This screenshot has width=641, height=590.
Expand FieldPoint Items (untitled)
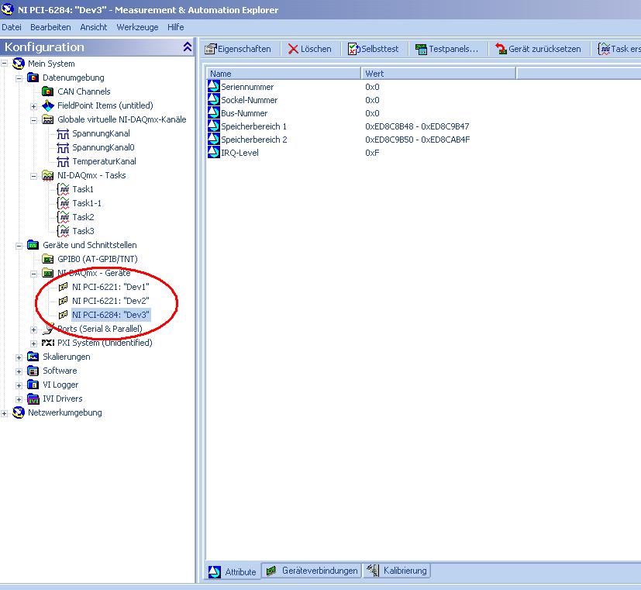[x=34, y=106]
